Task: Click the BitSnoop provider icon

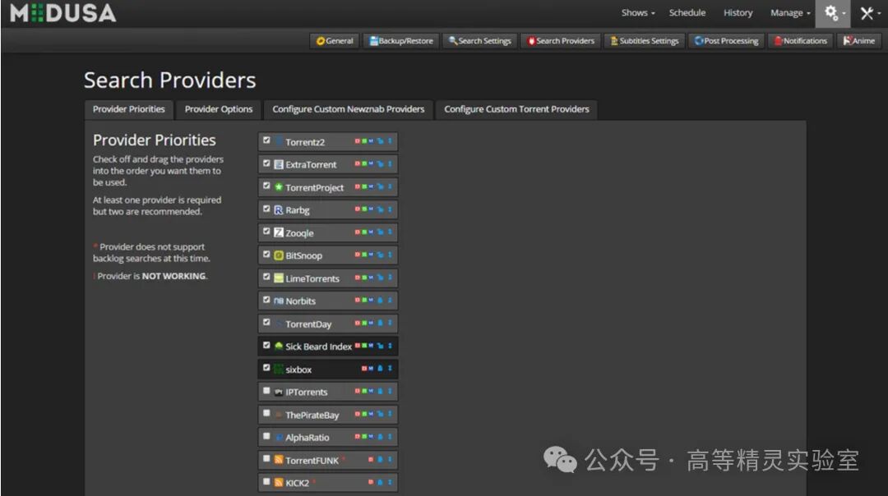Action: pos(279,255)
